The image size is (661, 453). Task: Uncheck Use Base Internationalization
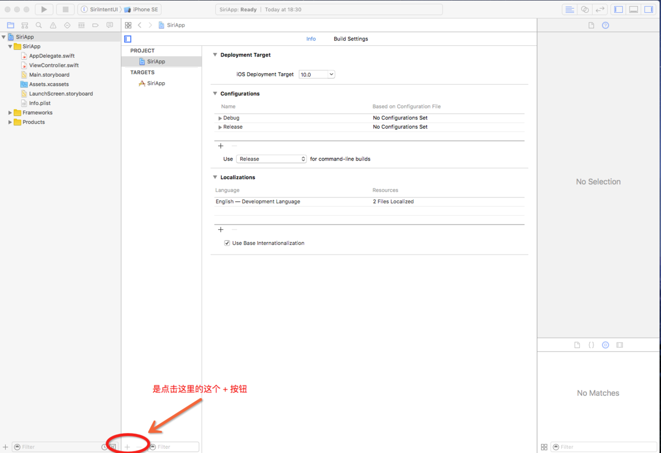(227, 243)
